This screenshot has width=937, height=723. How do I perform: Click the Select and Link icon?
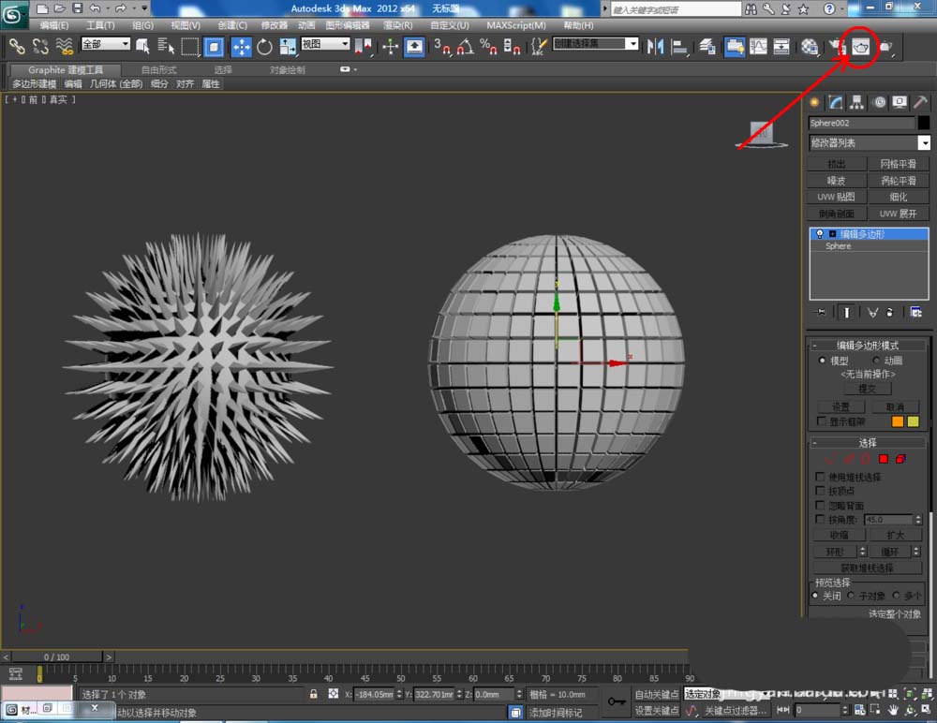coord(17,46)
